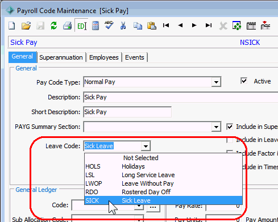Tick the Include in Leave checkbox

tap(230, 140)
